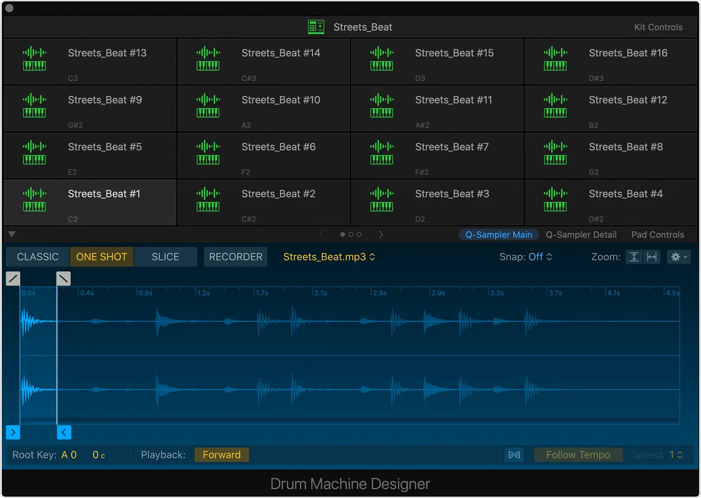Toggle the Follow Tempo button
Image resolution: width=701 pixels, height=498 pixels.
click(x=578, y=455)
